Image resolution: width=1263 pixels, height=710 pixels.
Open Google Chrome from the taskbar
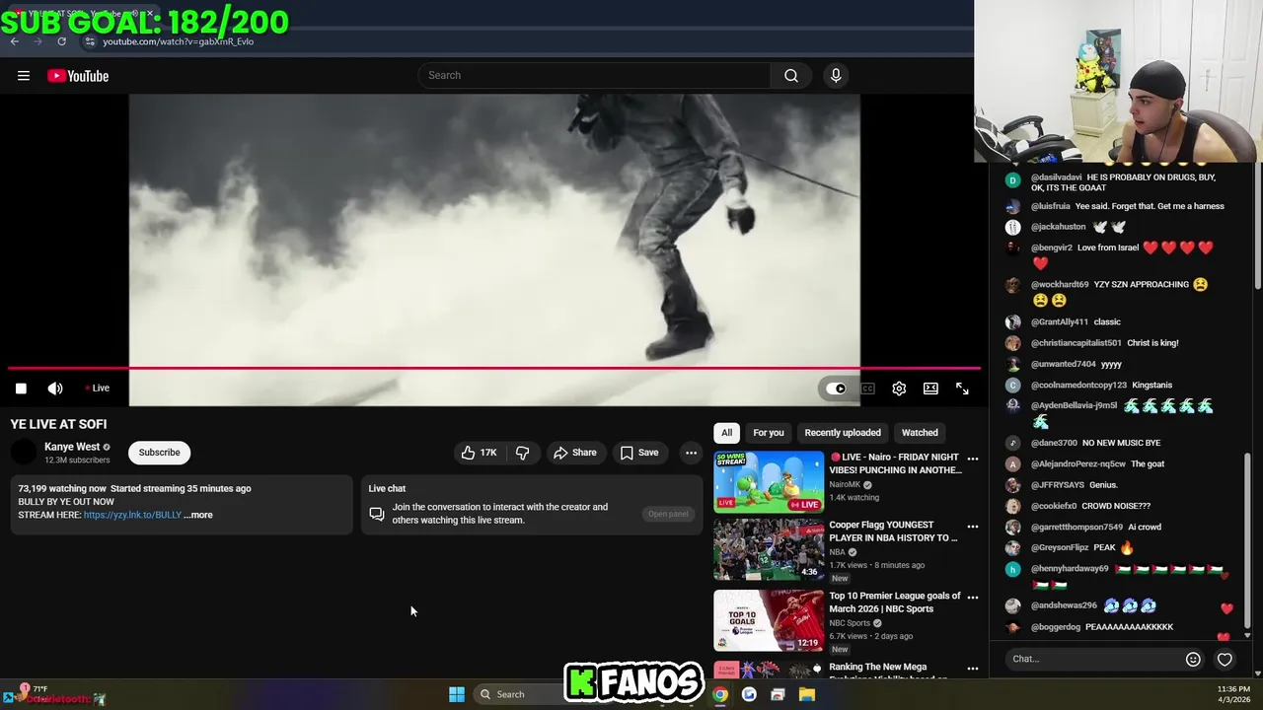point(720,694)
